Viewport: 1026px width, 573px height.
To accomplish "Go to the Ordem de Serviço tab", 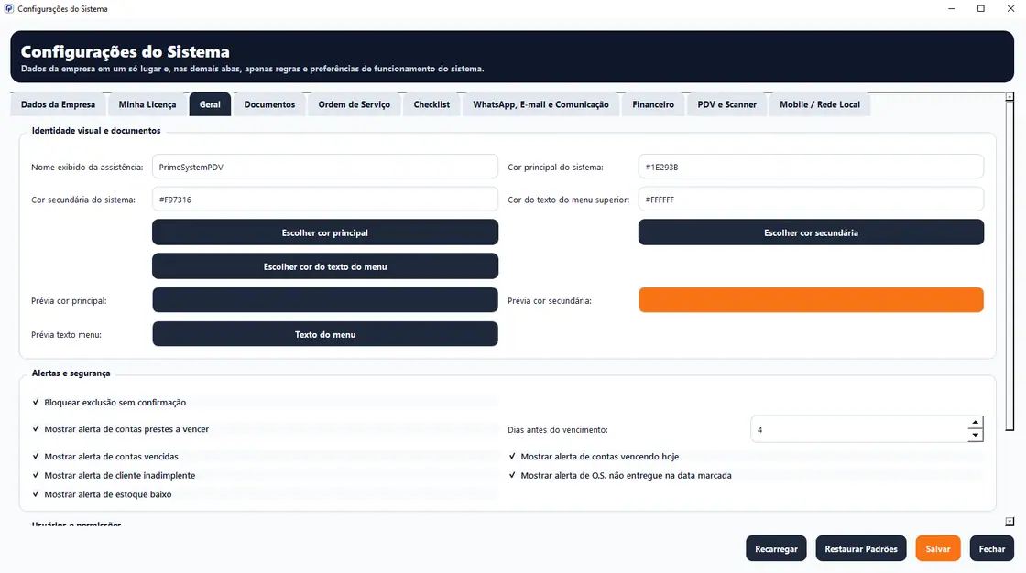I will (x=354, y=104).
